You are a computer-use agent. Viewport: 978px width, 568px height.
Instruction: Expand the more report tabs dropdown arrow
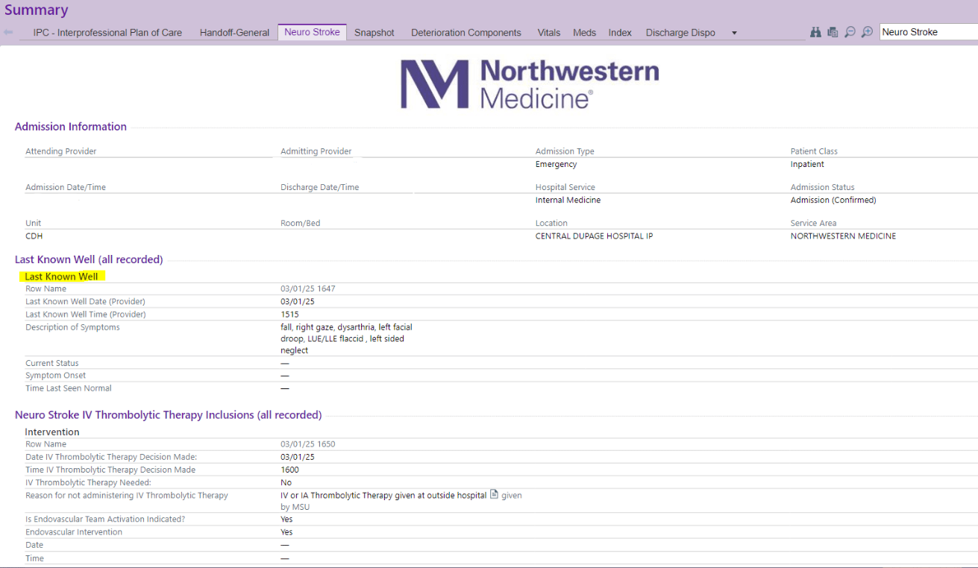734,33
